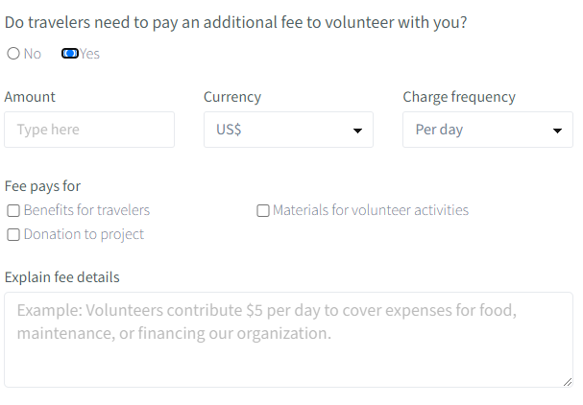583x405 pixels.
Task: Select the No radio button
Action: [13, 54]
